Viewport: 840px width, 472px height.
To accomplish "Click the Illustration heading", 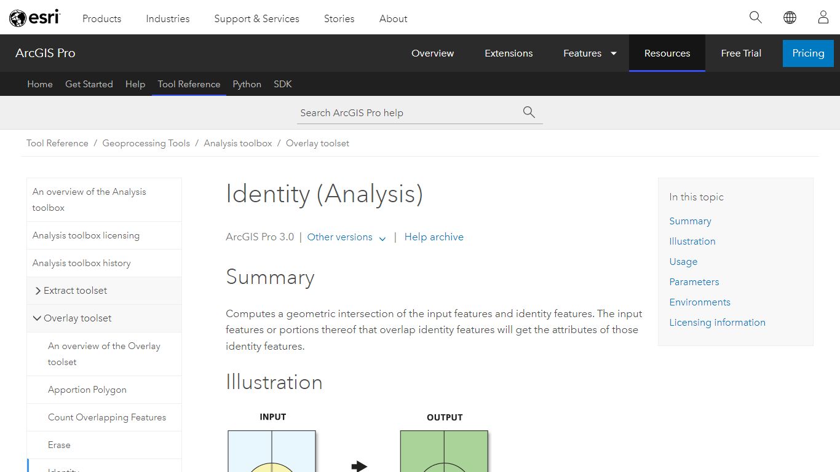I will pyautogui.click(x=274, y=382).
